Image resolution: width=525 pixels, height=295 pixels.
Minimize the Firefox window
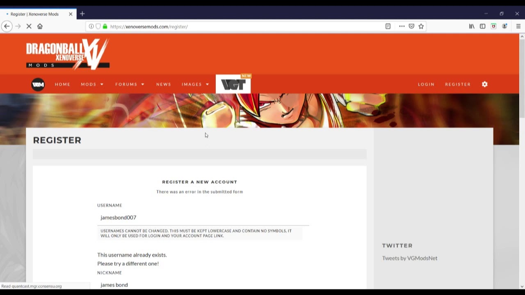point(486,14)
